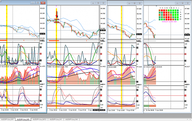Restore the chart window with the red sell arrow
This screenshot has height=121, width=192.
[98, 3]
